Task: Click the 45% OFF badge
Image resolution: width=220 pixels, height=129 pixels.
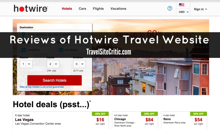Action: pyautogui.click(x=100, y=114)
